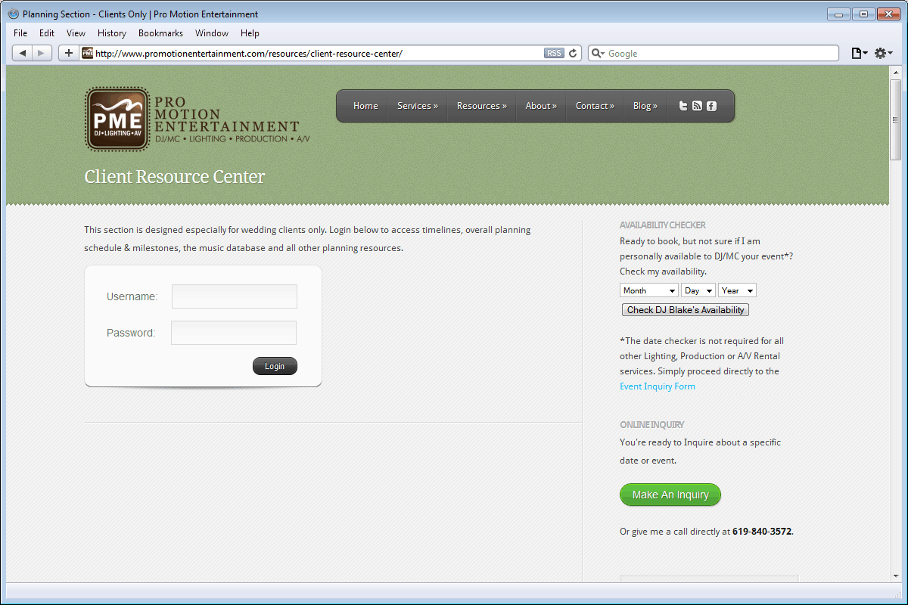Click the Twitter icon in navigation bar

point(683,106)
